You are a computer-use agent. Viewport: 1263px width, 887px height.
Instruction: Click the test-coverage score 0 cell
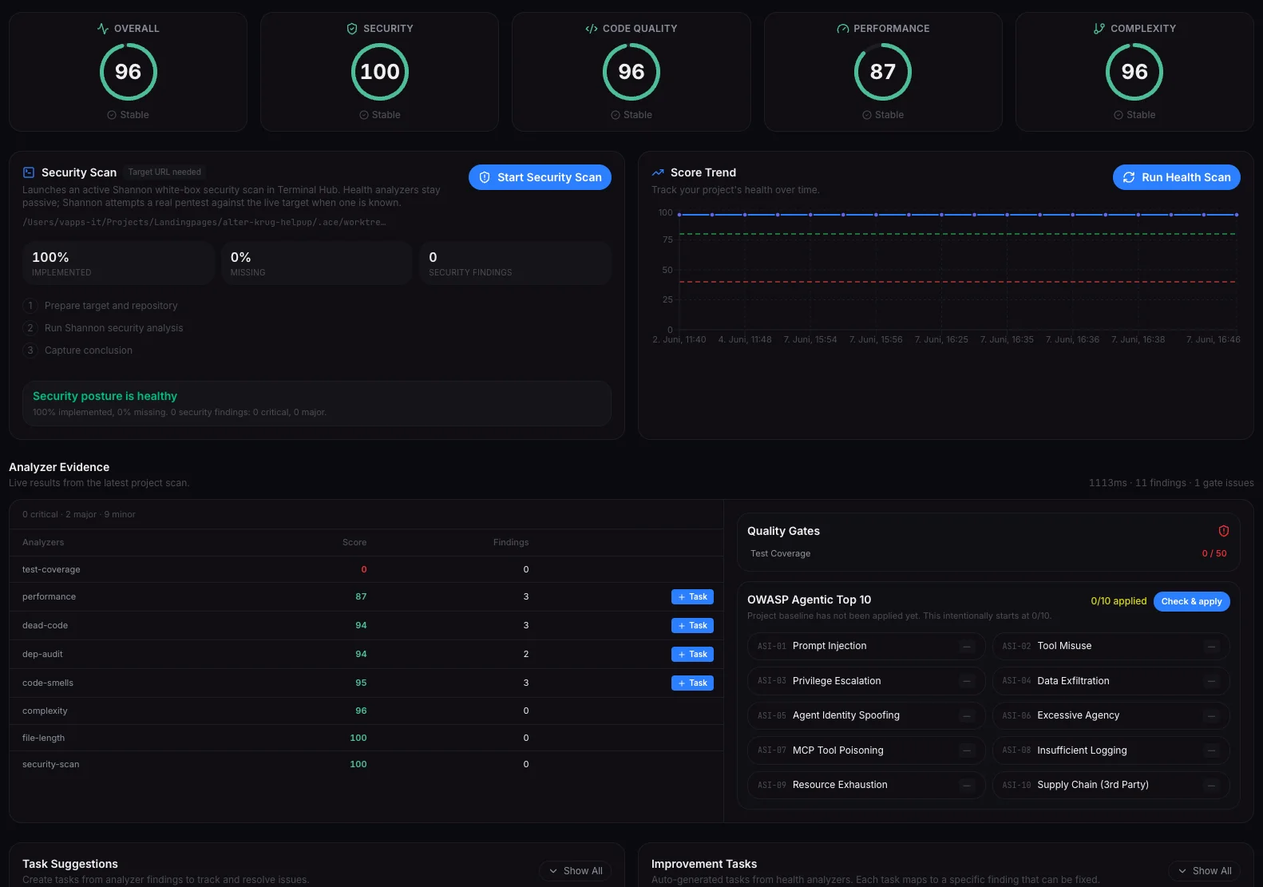tap(364, 569)
